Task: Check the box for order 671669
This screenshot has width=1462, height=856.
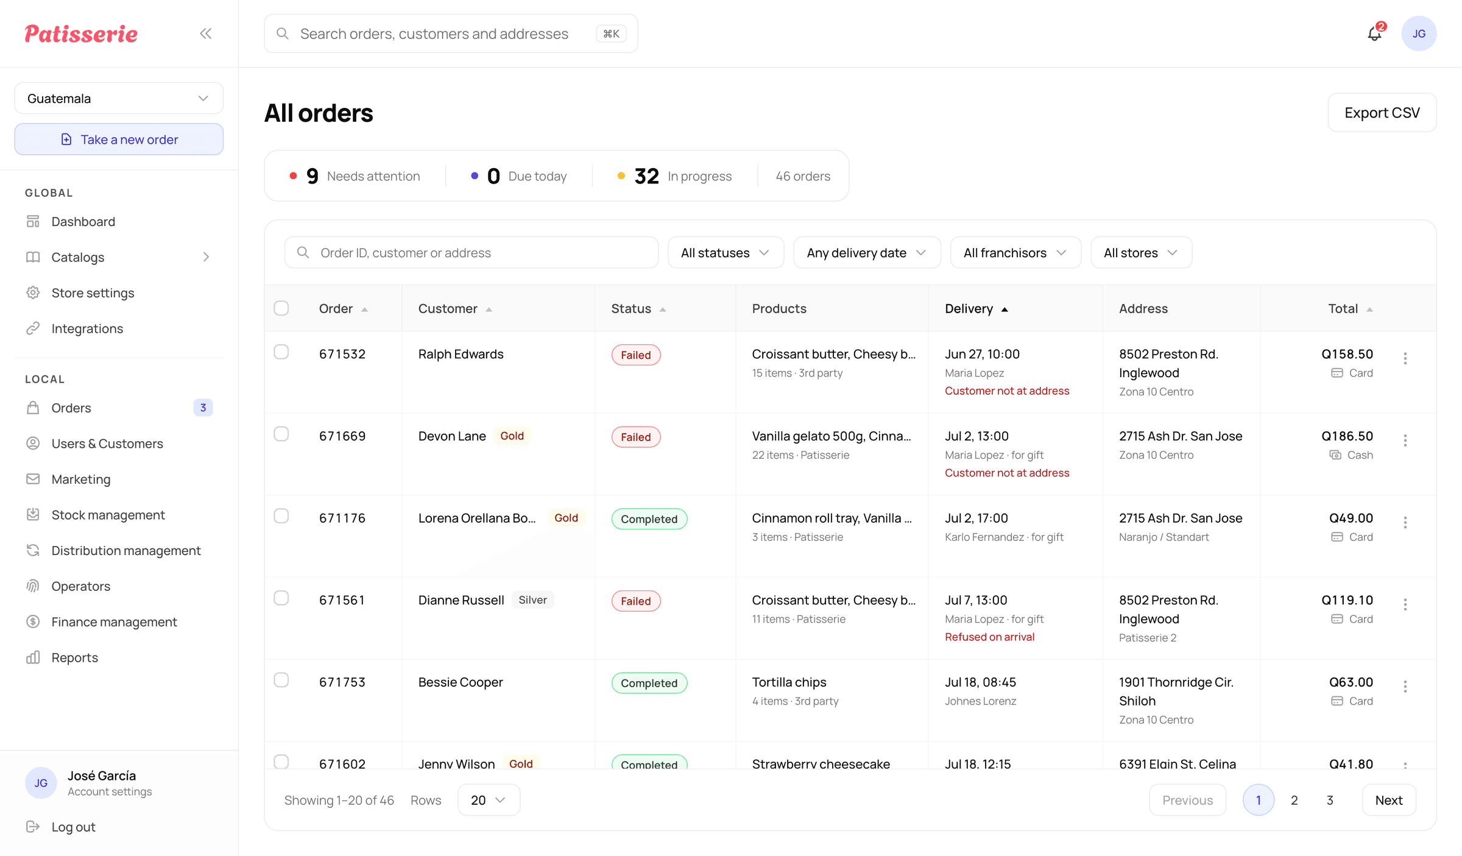Action: click(281, 434)
